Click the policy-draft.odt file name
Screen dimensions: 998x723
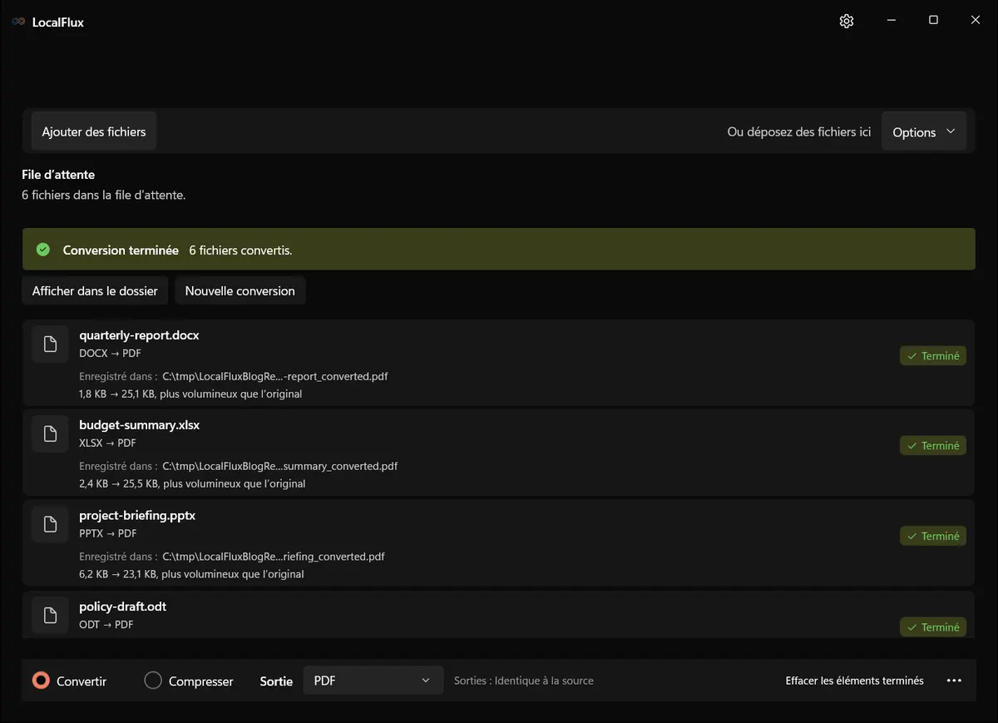point(123,607)
